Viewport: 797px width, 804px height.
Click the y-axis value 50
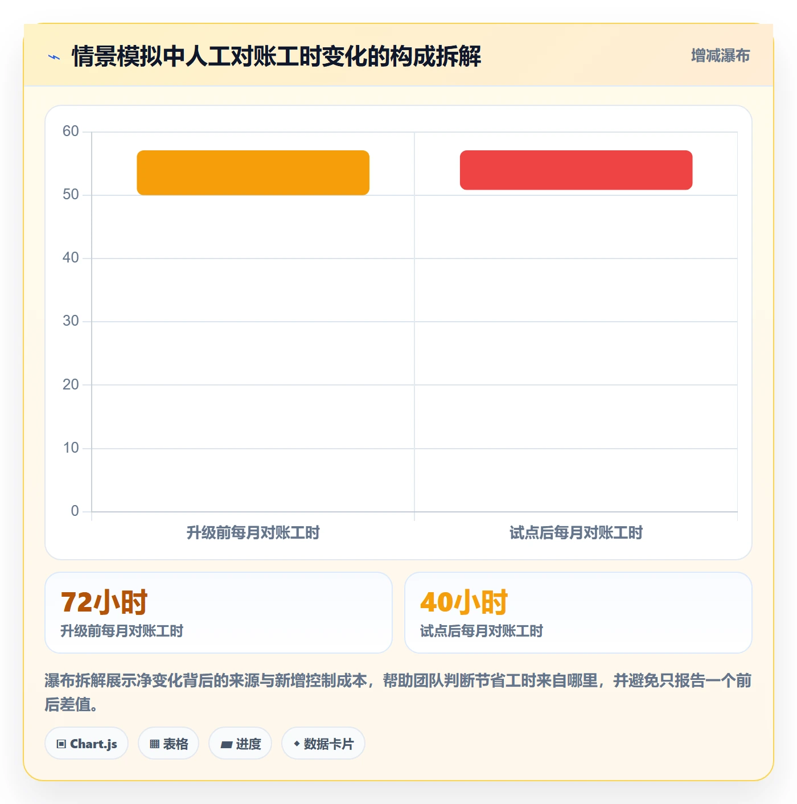point(71,195)
